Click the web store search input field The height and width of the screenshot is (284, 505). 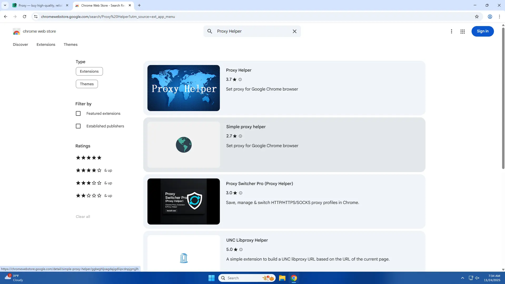coord(252,31)
